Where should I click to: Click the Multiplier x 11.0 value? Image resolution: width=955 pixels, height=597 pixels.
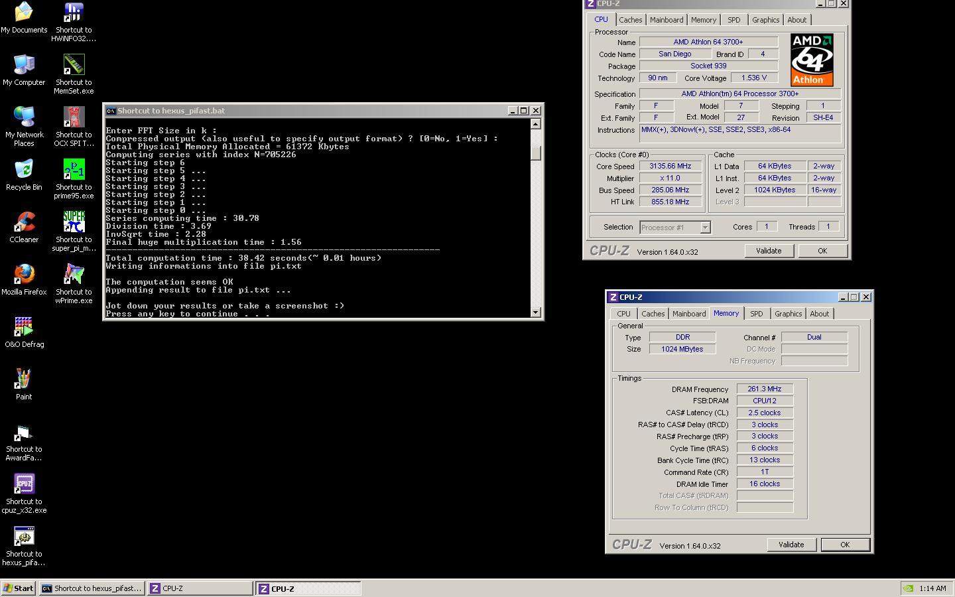tap(670, 178)
